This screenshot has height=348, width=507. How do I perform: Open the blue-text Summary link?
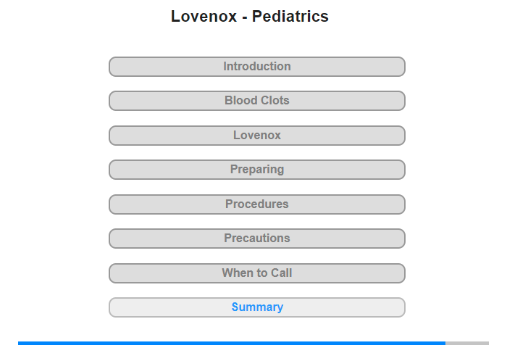(257, 307)
